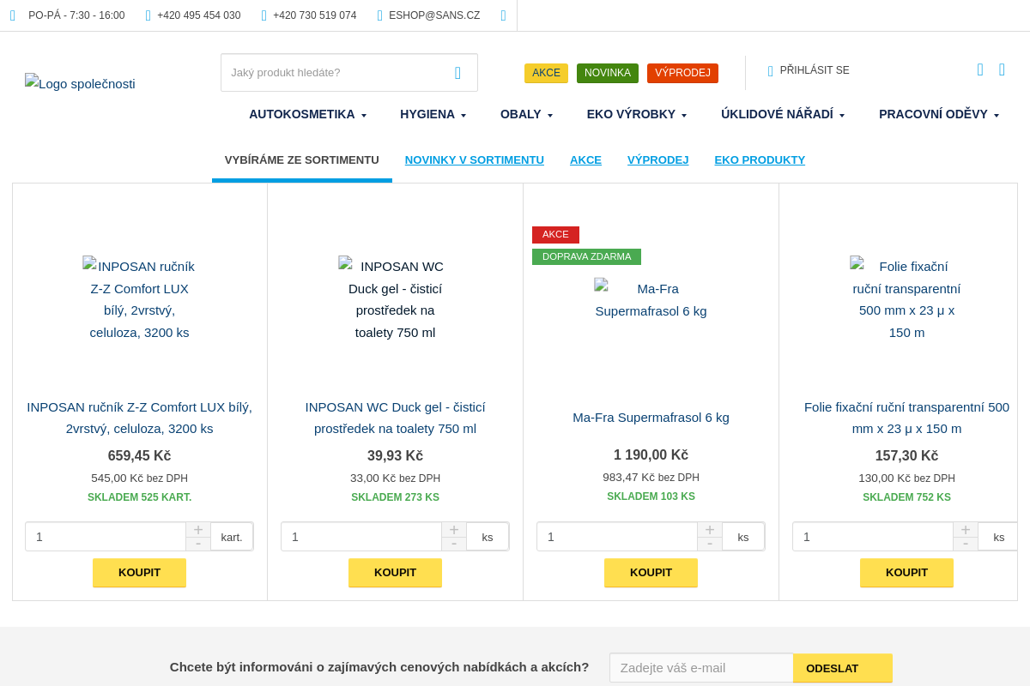Increase quantity for INPOSAN WC Duck gel
The width and height of the screenshot is (1030, 686).
[454, 530]
